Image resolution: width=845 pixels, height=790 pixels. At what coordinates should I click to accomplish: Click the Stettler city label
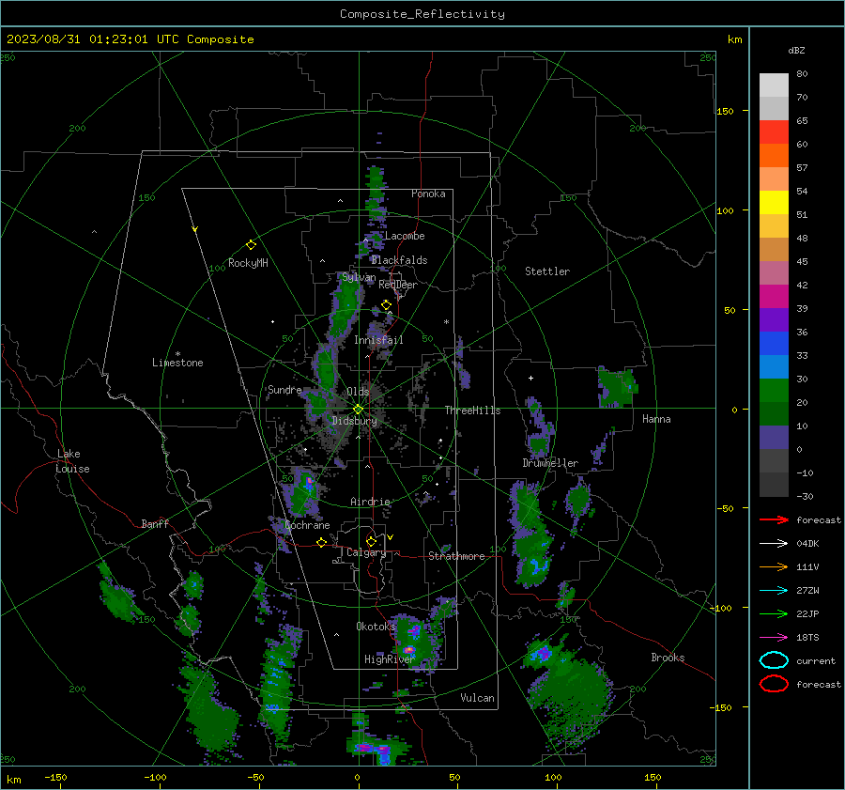point(547,271)
